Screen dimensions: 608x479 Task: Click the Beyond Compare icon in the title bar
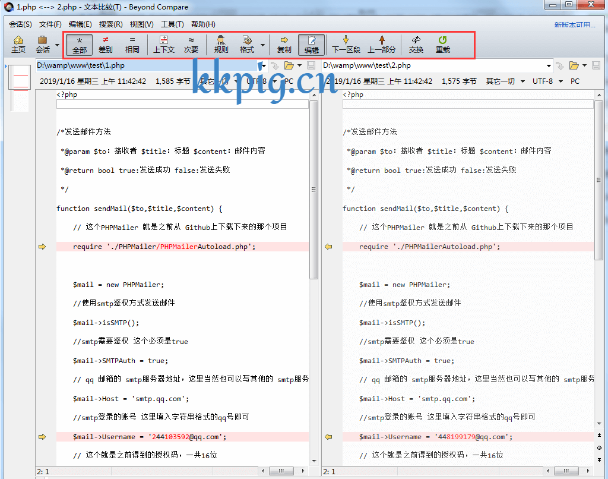[x=8, y=7]
